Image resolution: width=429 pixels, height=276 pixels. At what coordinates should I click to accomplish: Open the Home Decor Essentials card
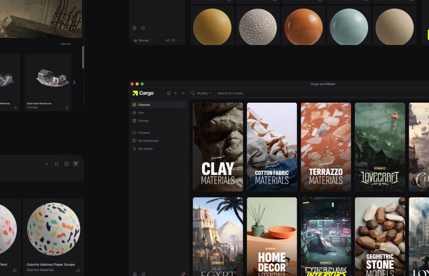coord(272,237)
